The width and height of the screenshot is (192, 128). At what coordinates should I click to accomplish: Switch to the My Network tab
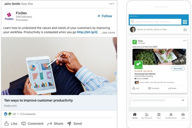coord(147,115)
